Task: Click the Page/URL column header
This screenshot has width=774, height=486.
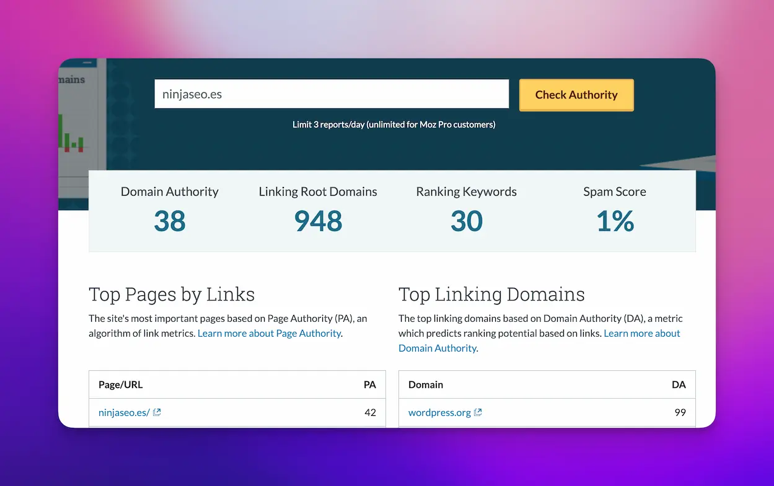Action: [120, 384]
